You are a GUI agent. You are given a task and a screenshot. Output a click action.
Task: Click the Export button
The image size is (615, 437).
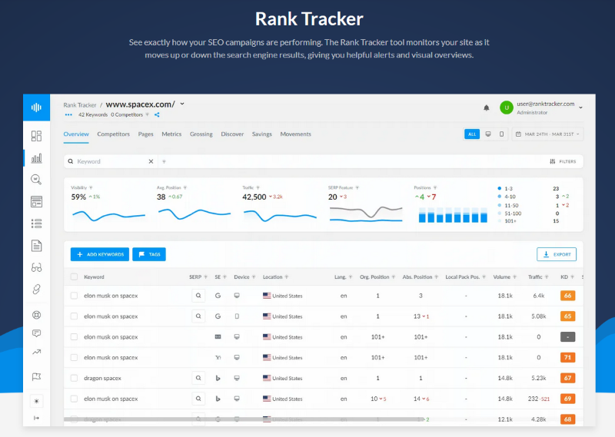[557, 254]
